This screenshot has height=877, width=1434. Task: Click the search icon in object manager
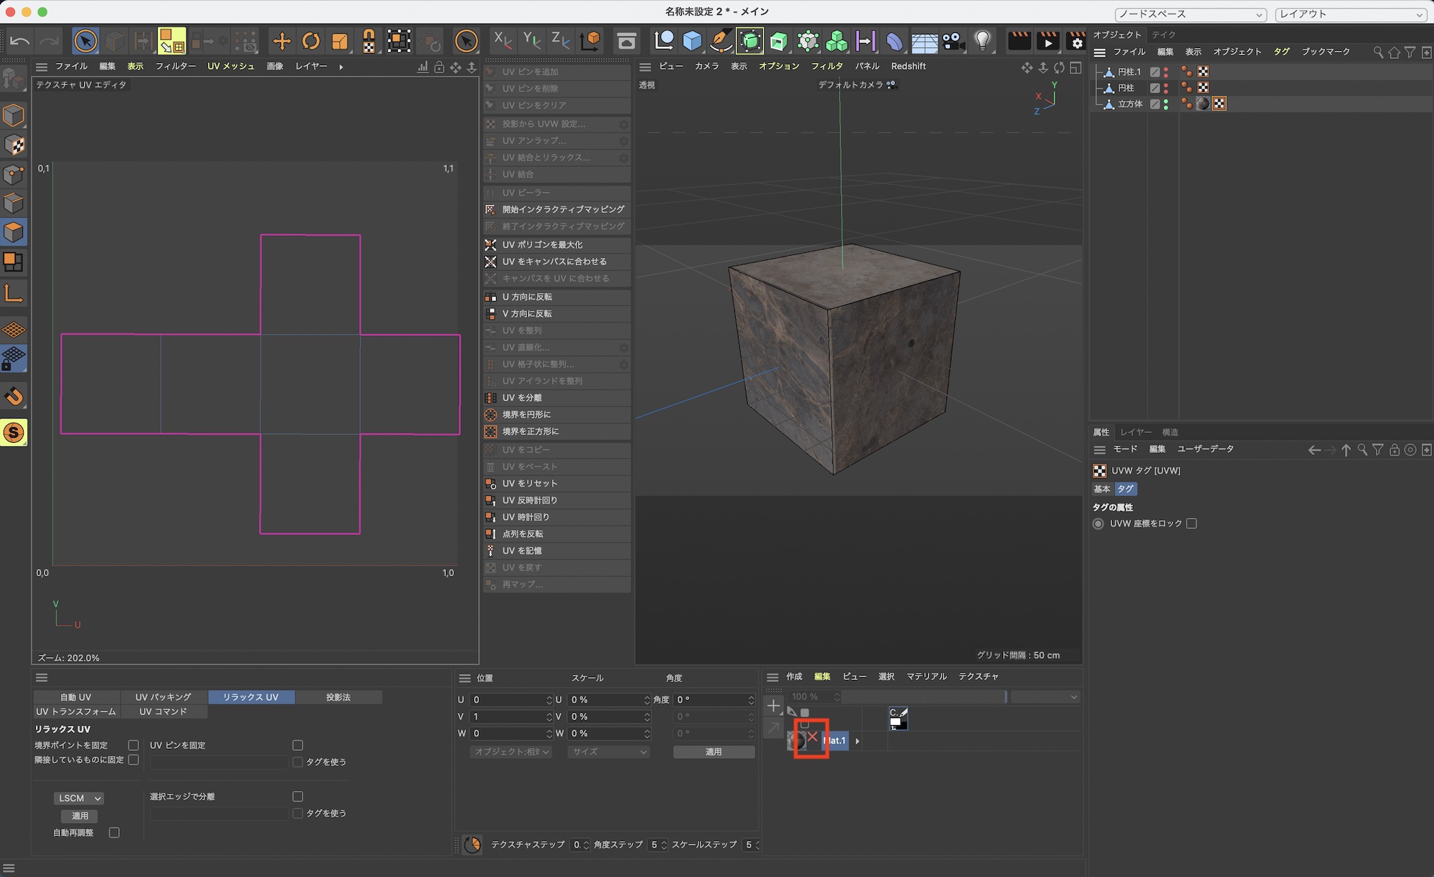pyautogui.click(x=1377, y=52)
